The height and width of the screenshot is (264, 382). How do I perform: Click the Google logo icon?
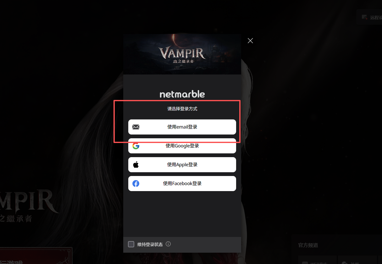pyautogui.click(x=136, y=146)
